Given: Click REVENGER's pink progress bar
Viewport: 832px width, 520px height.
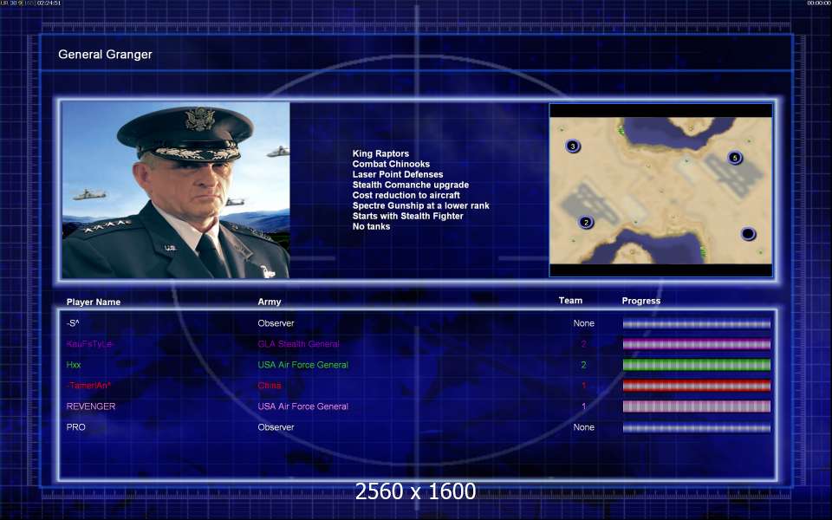Looking at the screenshot, I should 697,406.
